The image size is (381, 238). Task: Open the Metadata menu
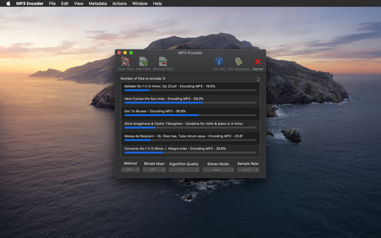point(97,4)
